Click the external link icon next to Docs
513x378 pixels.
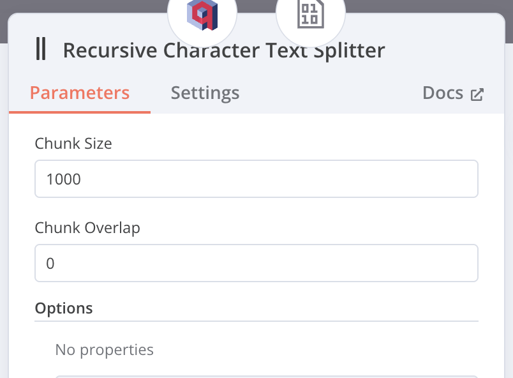click(x=477, y=94)
